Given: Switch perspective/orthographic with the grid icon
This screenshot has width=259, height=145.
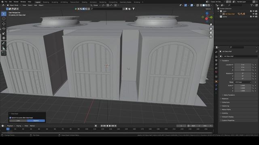Looking at the screenshot, I should (211, 37).
